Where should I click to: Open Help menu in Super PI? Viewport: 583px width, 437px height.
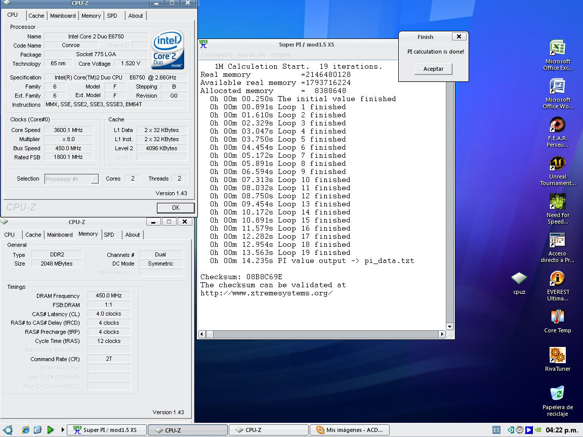click(281, 55)
